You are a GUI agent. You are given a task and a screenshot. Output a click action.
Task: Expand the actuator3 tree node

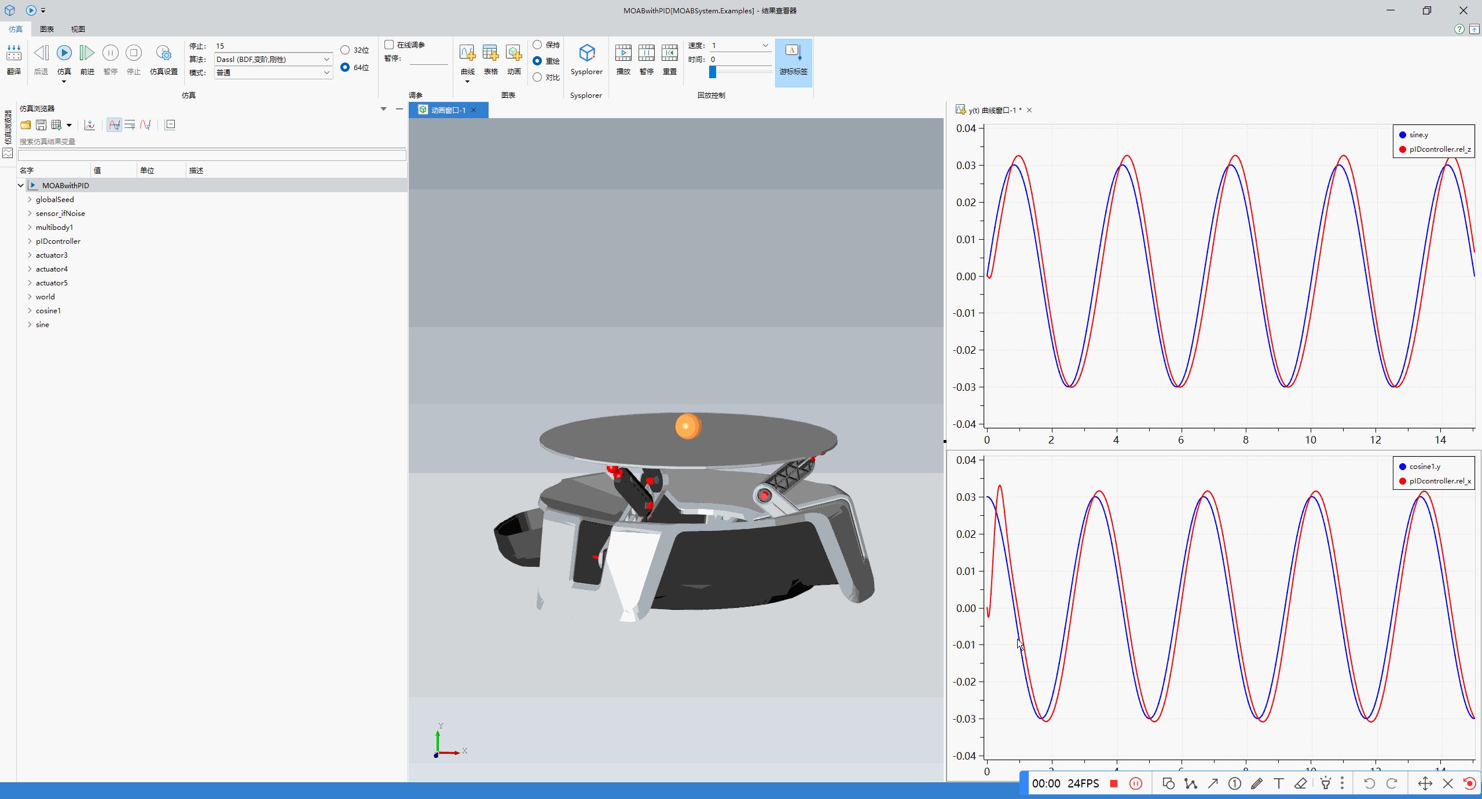pyautogui.click(x=30, y=255)
